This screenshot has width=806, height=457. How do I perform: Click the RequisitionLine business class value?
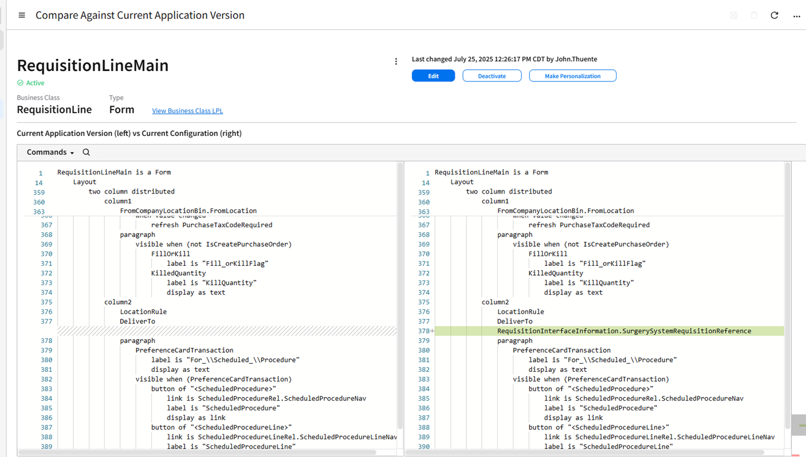point(55,110)
